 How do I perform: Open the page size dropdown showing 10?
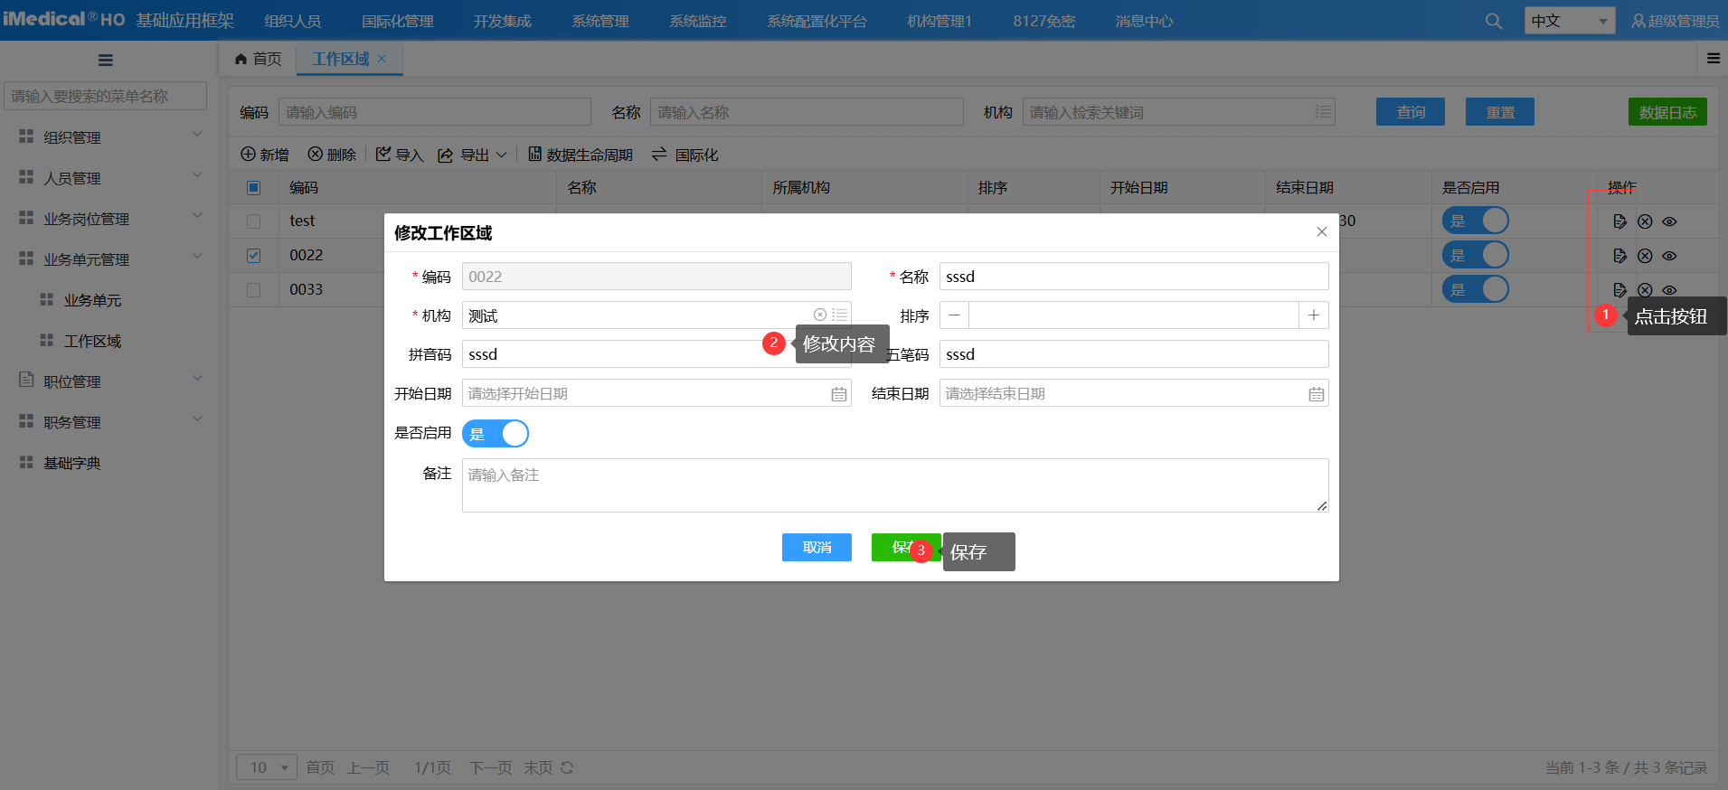pyautogui.click(x=267, y=767)
